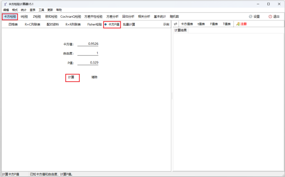Click the P值 result field
This screenshot has width=285, height=177.
click(x=88, y=62)
